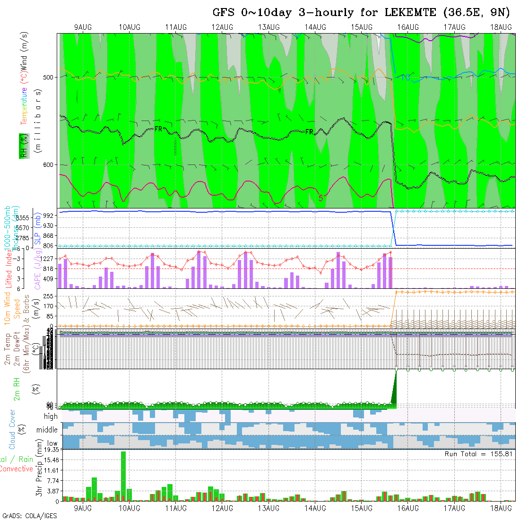The width and height of the screenshot is (520, 520).
Task: Choose the 12AUG label on the bottom axis
Action: coord(222,508)
